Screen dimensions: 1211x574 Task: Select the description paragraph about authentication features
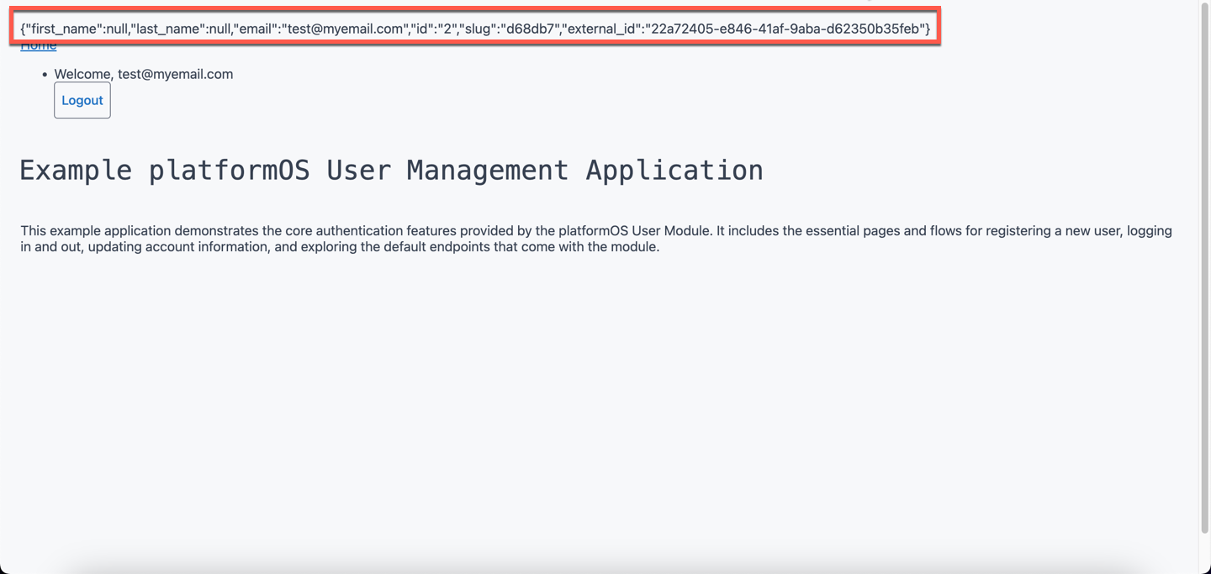click(589, 238)
